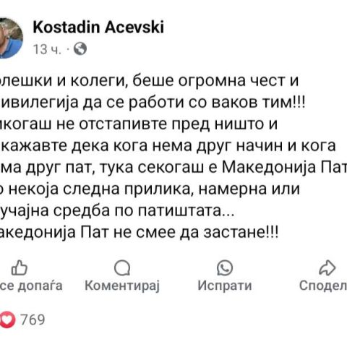Tap the 'се допаѓа' like label
Viewport: 347px width, 347px height.
pyautogui.click(x=31, y=286)
